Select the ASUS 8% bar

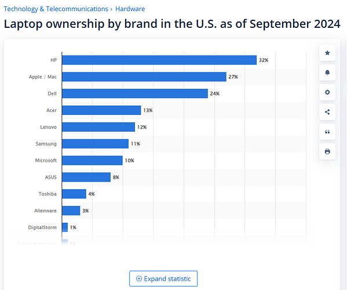(86, 177)
